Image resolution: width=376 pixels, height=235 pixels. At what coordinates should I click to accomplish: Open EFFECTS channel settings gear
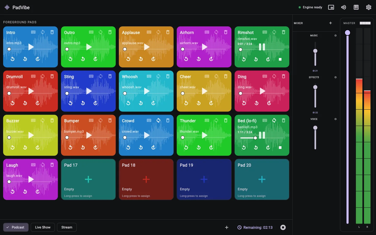(x=336, y=77)
